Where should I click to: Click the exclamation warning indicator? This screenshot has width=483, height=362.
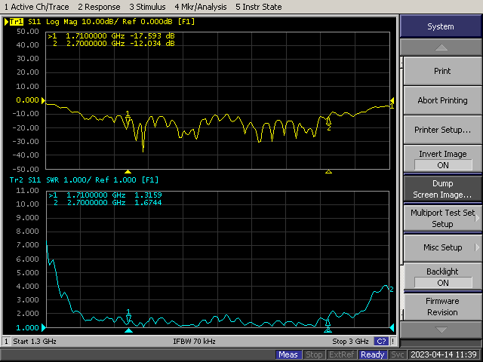(392, 341)
